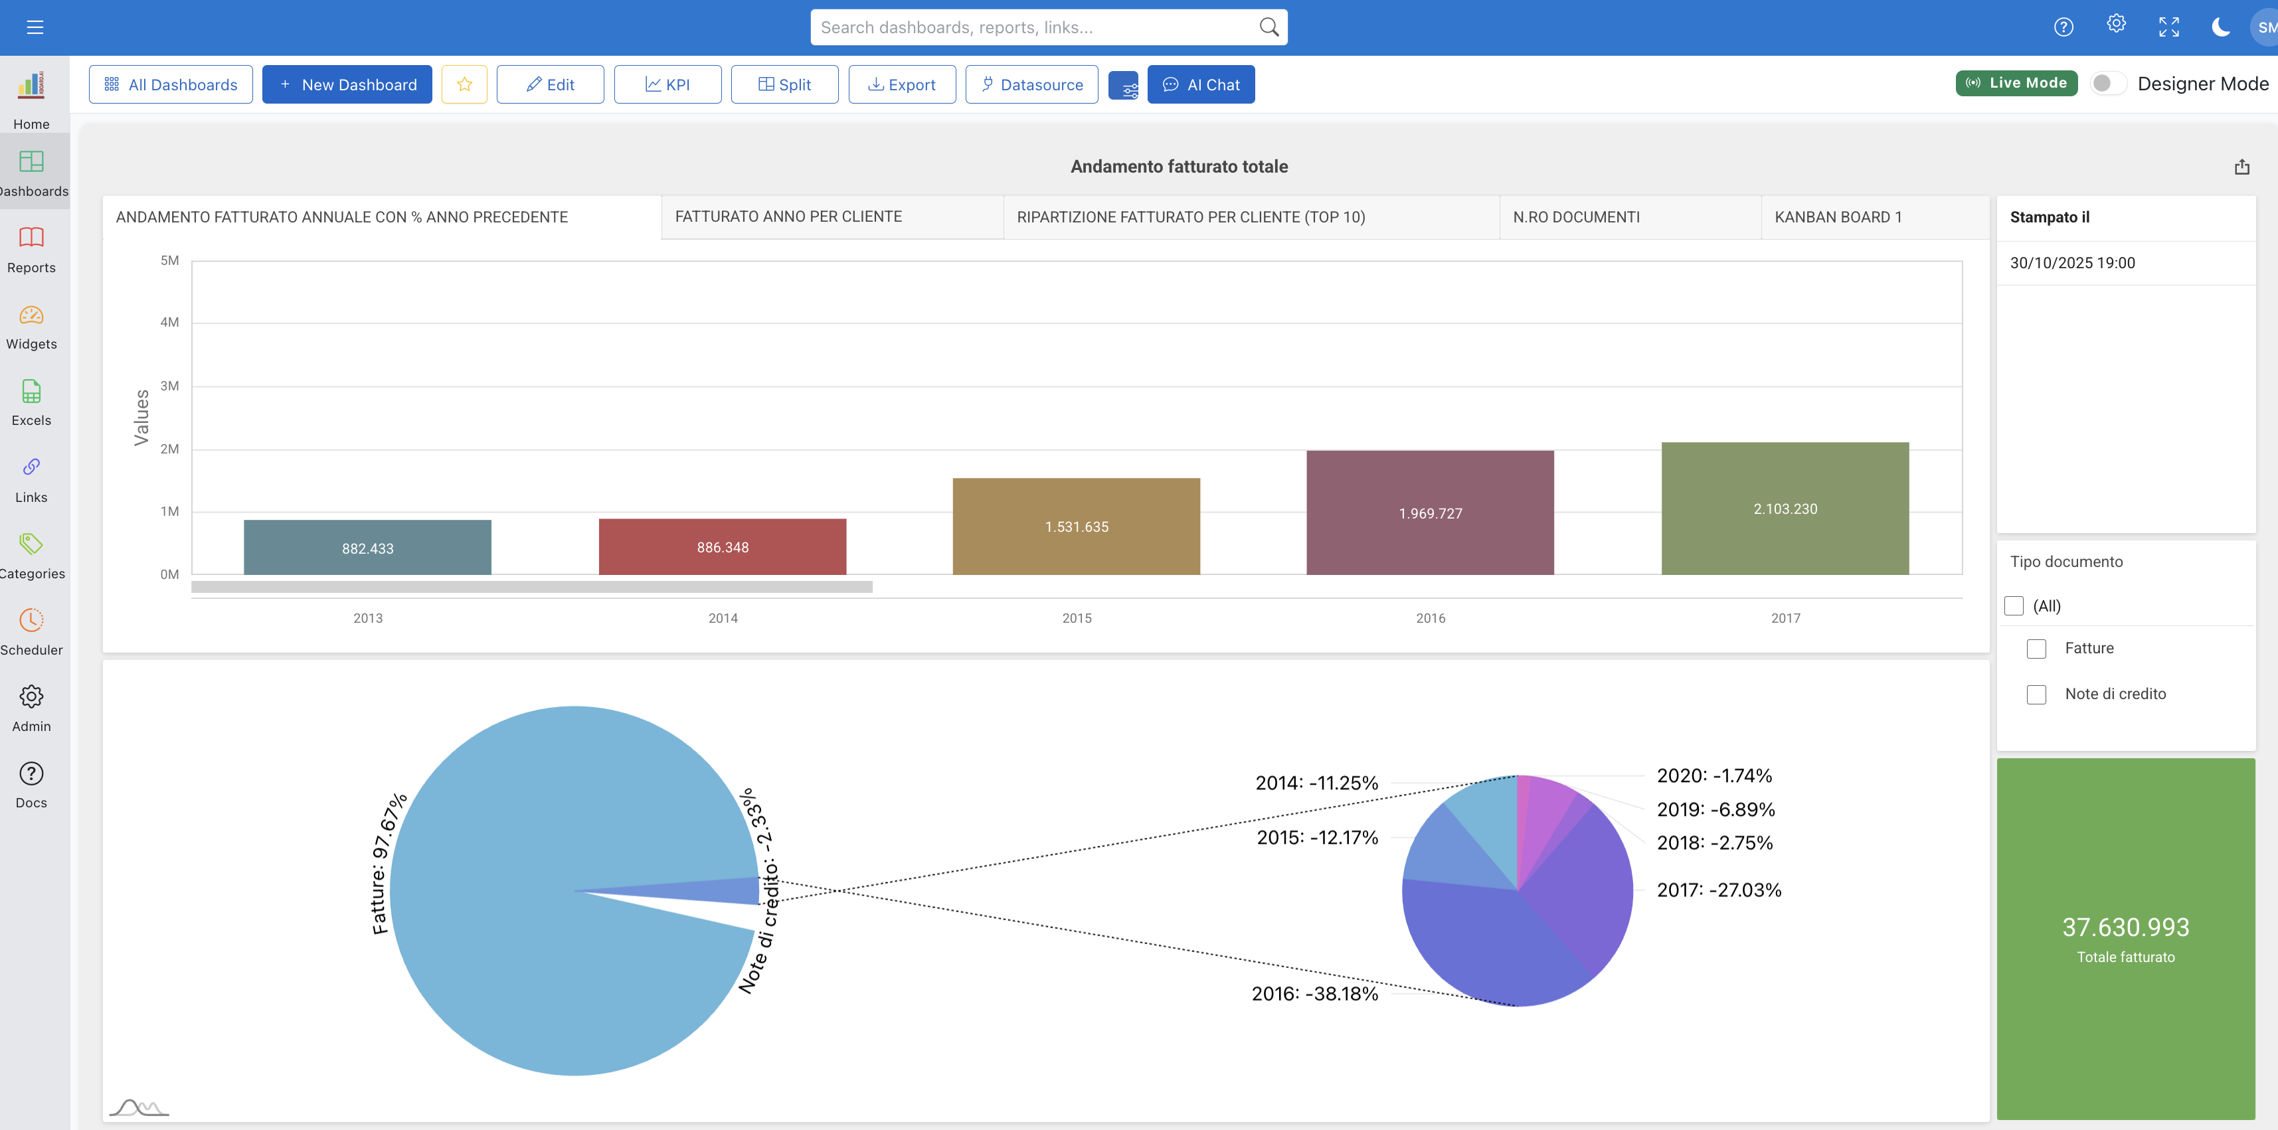Mark dashboard as favorite with star
The width and height of the screenshot is (2278, 1130).
point(464,84)
